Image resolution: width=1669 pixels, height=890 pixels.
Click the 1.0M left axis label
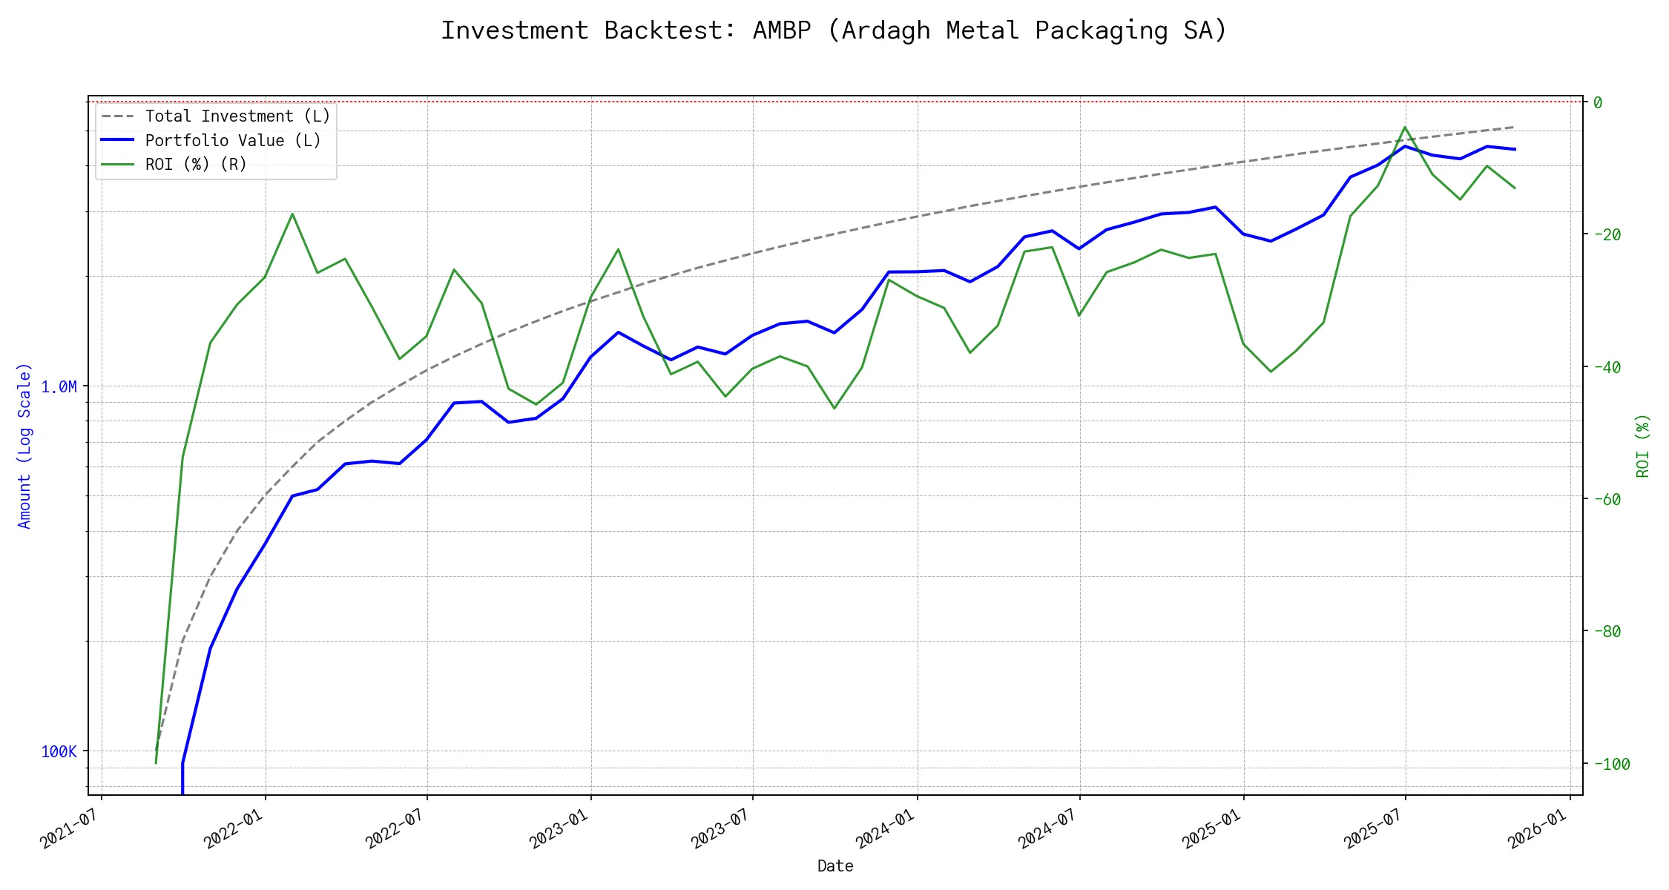(x=59, y=387)
